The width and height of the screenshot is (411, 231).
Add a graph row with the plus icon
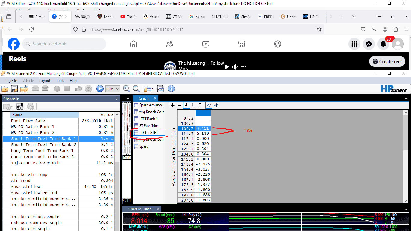coord(172,105)
